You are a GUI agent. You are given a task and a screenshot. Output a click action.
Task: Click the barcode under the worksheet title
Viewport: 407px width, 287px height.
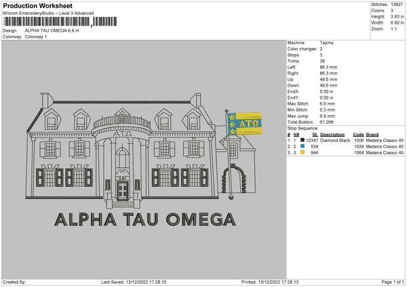[60, 22]
